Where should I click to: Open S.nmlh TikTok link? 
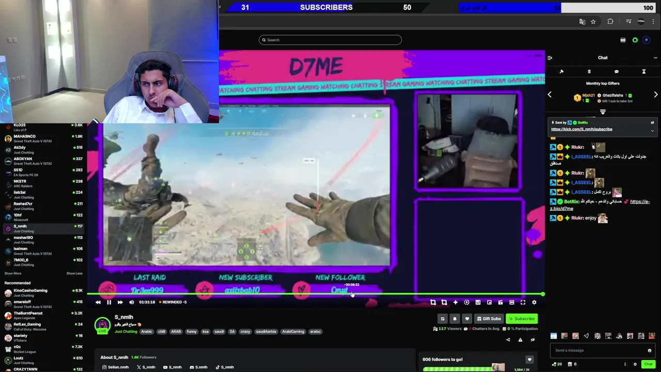pyautogui.click(x=225, y=367)
